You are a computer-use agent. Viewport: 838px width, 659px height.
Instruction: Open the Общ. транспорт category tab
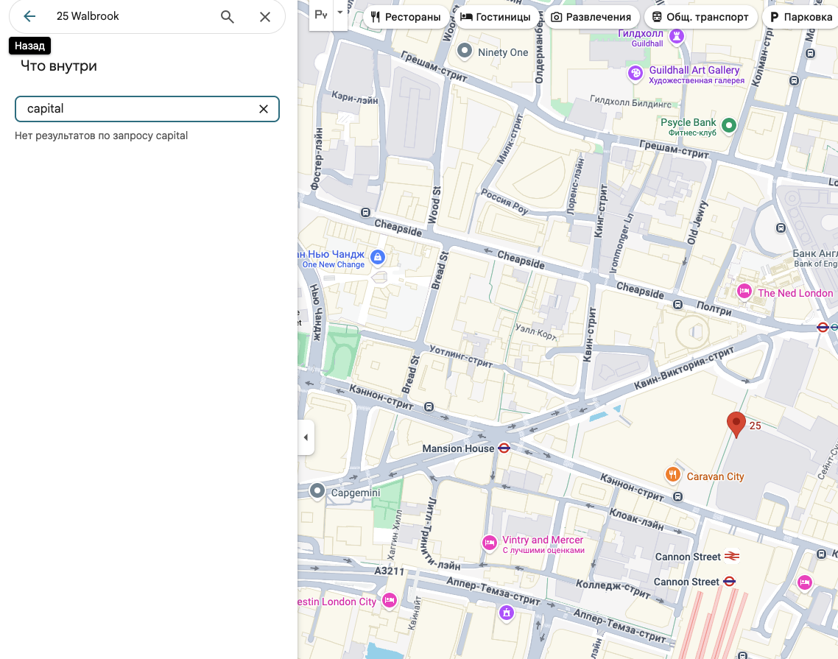700,17
